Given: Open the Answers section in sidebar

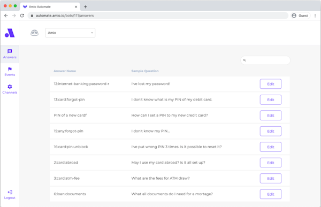Looking at the screenshot, I should [x=10, y=54].
